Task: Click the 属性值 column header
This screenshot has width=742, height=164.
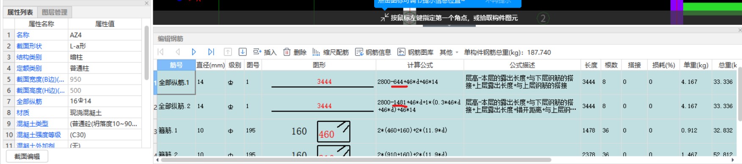Action: (105, 24)
